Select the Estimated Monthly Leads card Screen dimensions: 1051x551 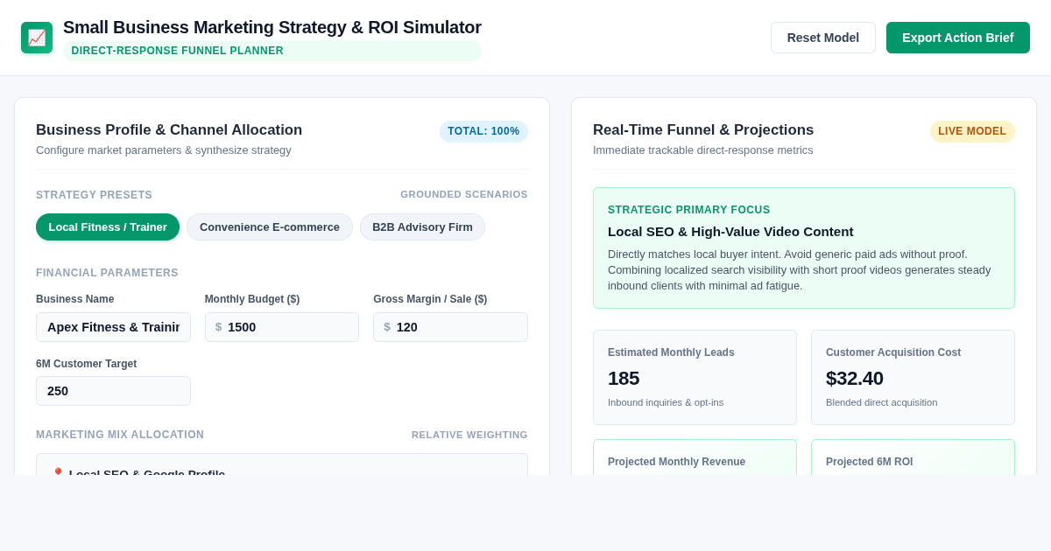(x=695, y=378)
